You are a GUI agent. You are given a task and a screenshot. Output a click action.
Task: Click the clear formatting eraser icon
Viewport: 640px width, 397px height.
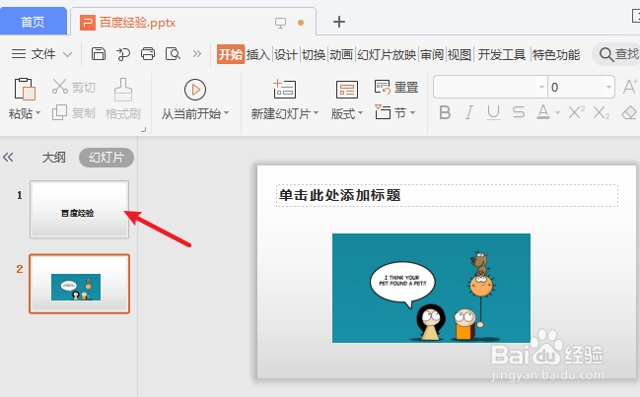(629, 112)
